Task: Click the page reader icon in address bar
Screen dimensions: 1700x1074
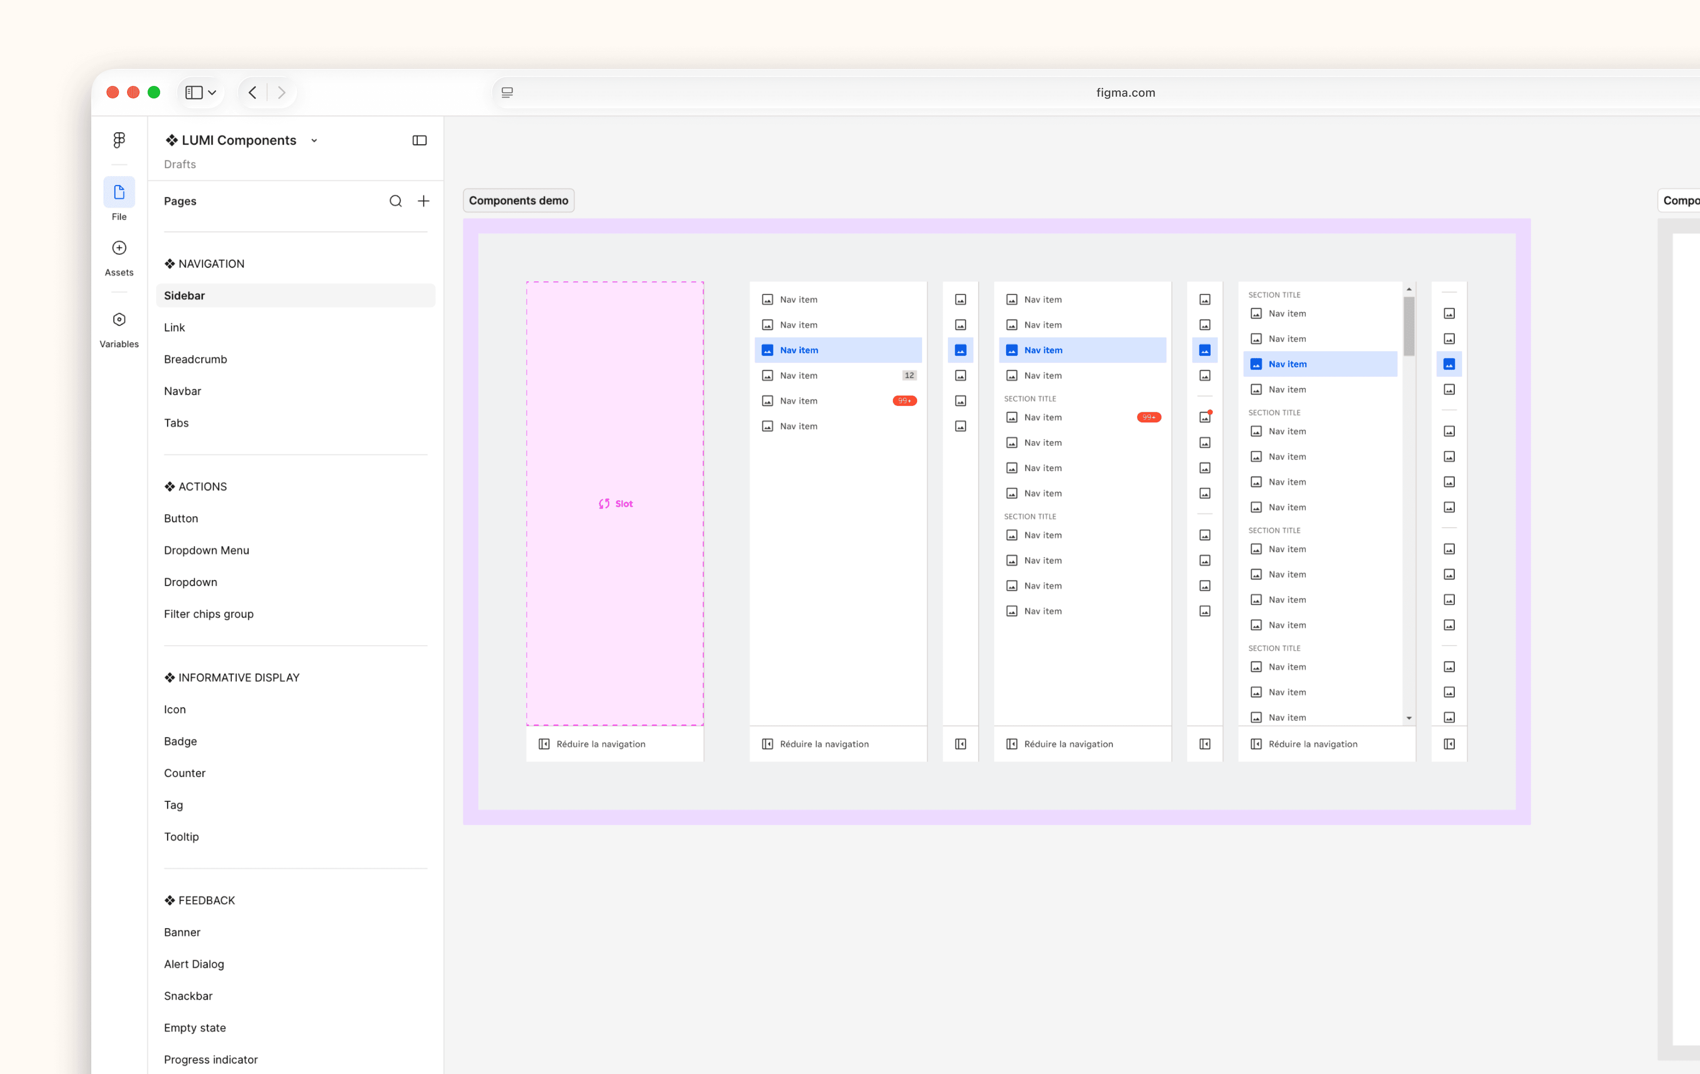Action: point(507,93)
